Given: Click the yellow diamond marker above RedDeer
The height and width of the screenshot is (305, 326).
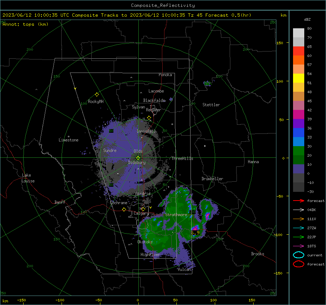Looking at the screenshot, I should (149, 118).
